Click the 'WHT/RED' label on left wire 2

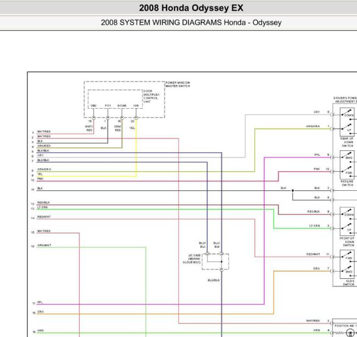44,136
